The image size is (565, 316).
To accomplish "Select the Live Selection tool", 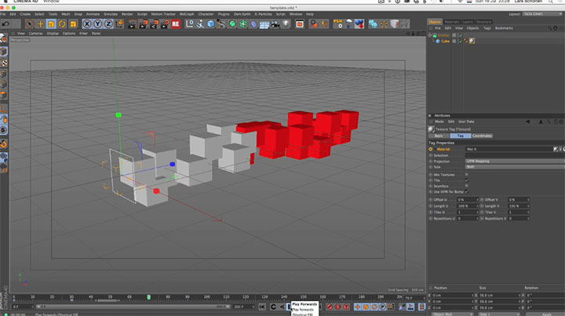I will 30,24.
